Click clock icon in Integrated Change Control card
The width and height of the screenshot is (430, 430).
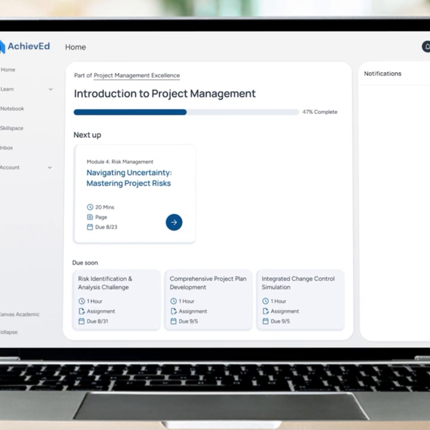click(x=265, y=301)
